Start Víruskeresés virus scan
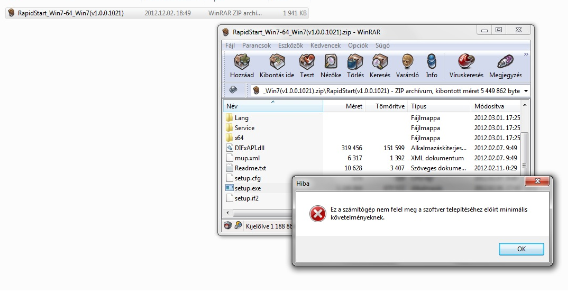Viewport: 576px width, 292px height. [x=466, y=66]
